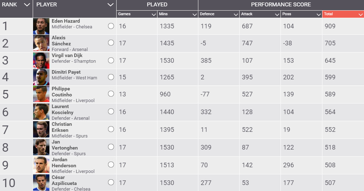Select Dimitri Payet's radio button
The image size is (364, 191).
coord(111,77)
